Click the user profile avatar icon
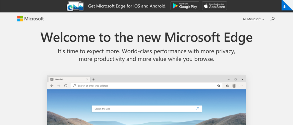 click(234, 86)
